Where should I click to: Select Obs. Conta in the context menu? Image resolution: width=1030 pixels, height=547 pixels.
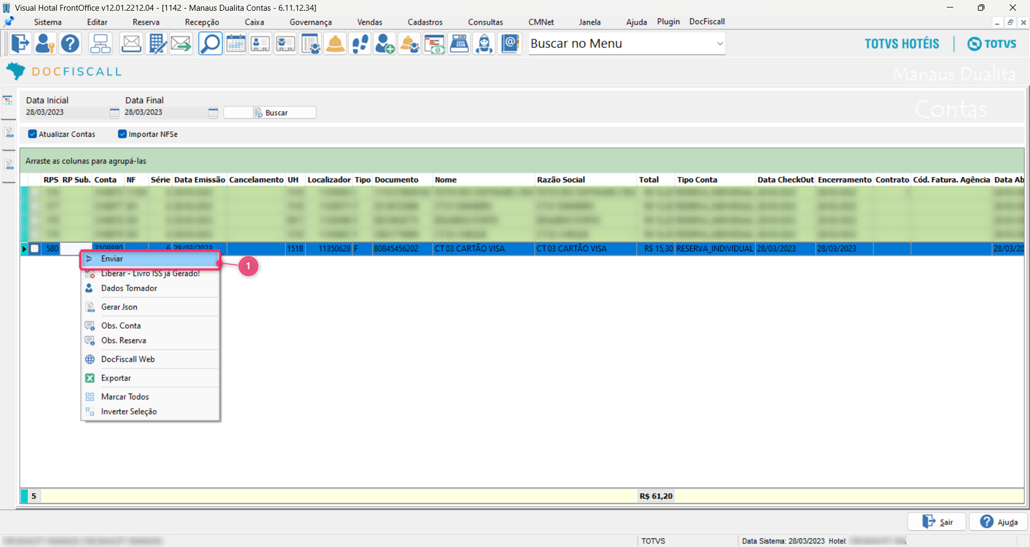pos(151,326)
